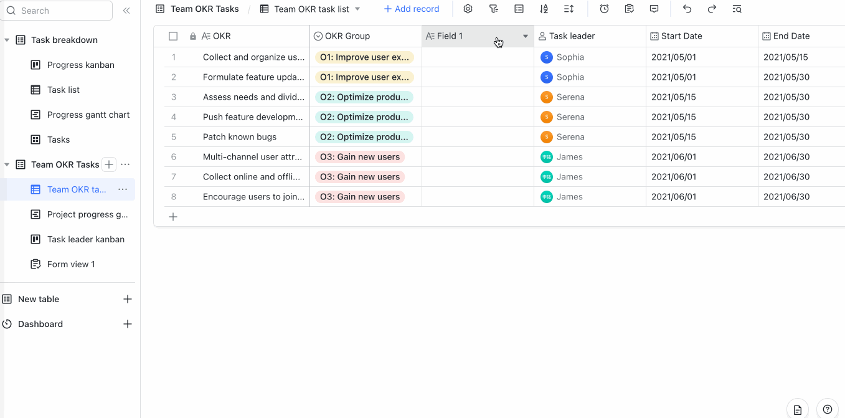Collapse the Task breakdown section in the sidebar
This screenshot has width=845, height=418.
coord(6,39)
